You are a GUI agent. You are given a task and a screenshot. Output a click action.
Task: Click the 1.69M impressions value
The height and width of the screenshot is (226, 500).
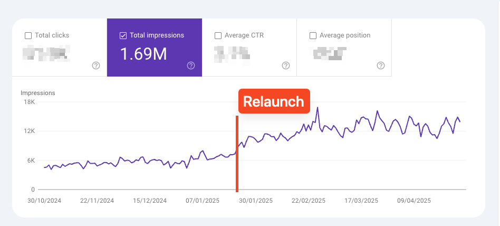click(144, 53)
